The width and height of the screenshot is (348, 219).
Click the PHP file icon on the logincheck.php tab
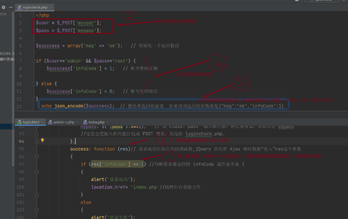[19, 7]
